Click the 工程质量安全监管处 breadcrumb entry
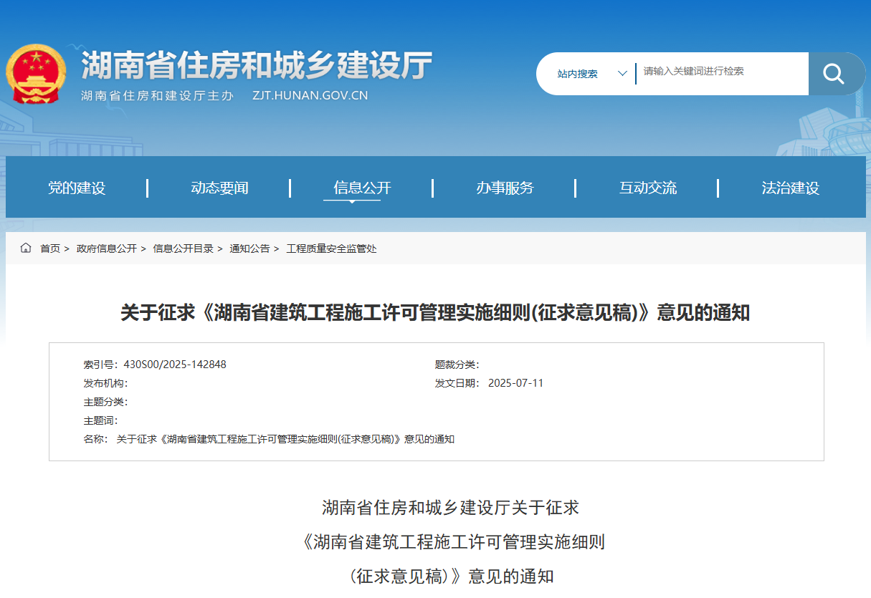This screenshot has width=871, height=598. [x=332, y=249]
